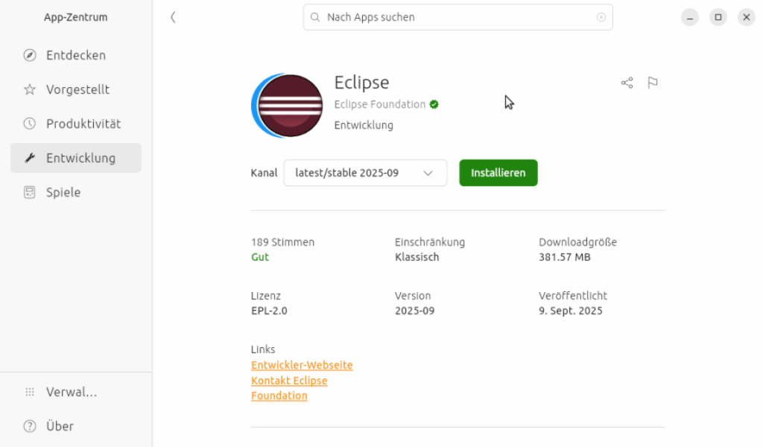Click into the Nach Apps suchen field
Image resolution: width=763 pixels, height=447 pixels.
tap(455, 17)
